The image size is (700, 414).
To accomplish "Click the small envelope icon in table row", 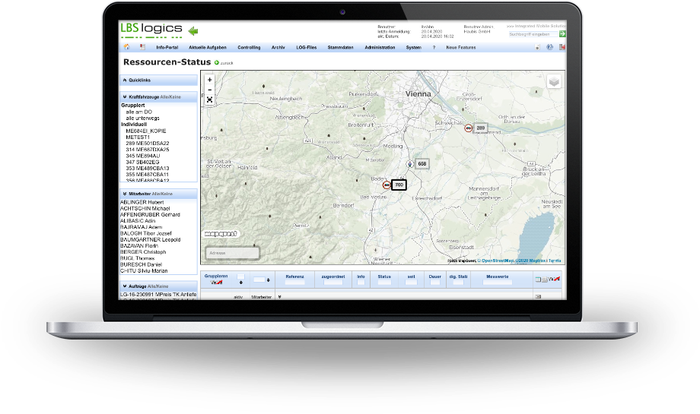I will tap(538, 296).
